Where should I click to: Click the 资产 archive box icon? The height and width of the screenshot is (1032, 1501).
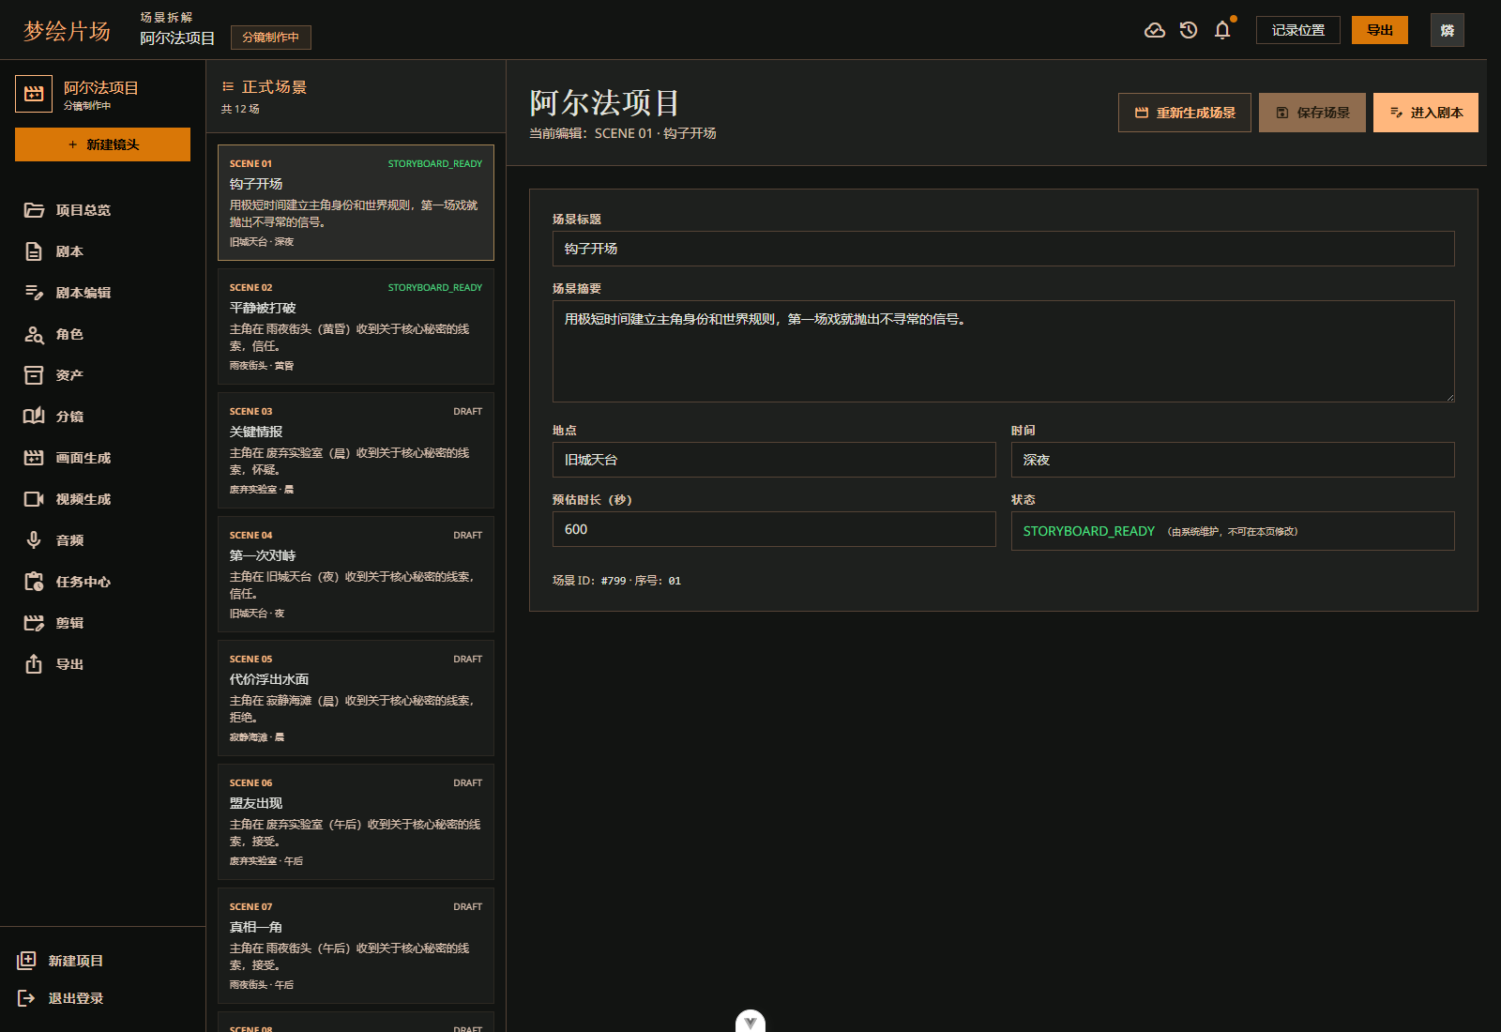point(34,375)
